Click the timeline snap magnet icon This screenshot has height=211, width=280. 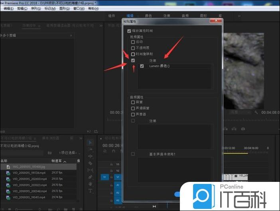pos(114,151)
